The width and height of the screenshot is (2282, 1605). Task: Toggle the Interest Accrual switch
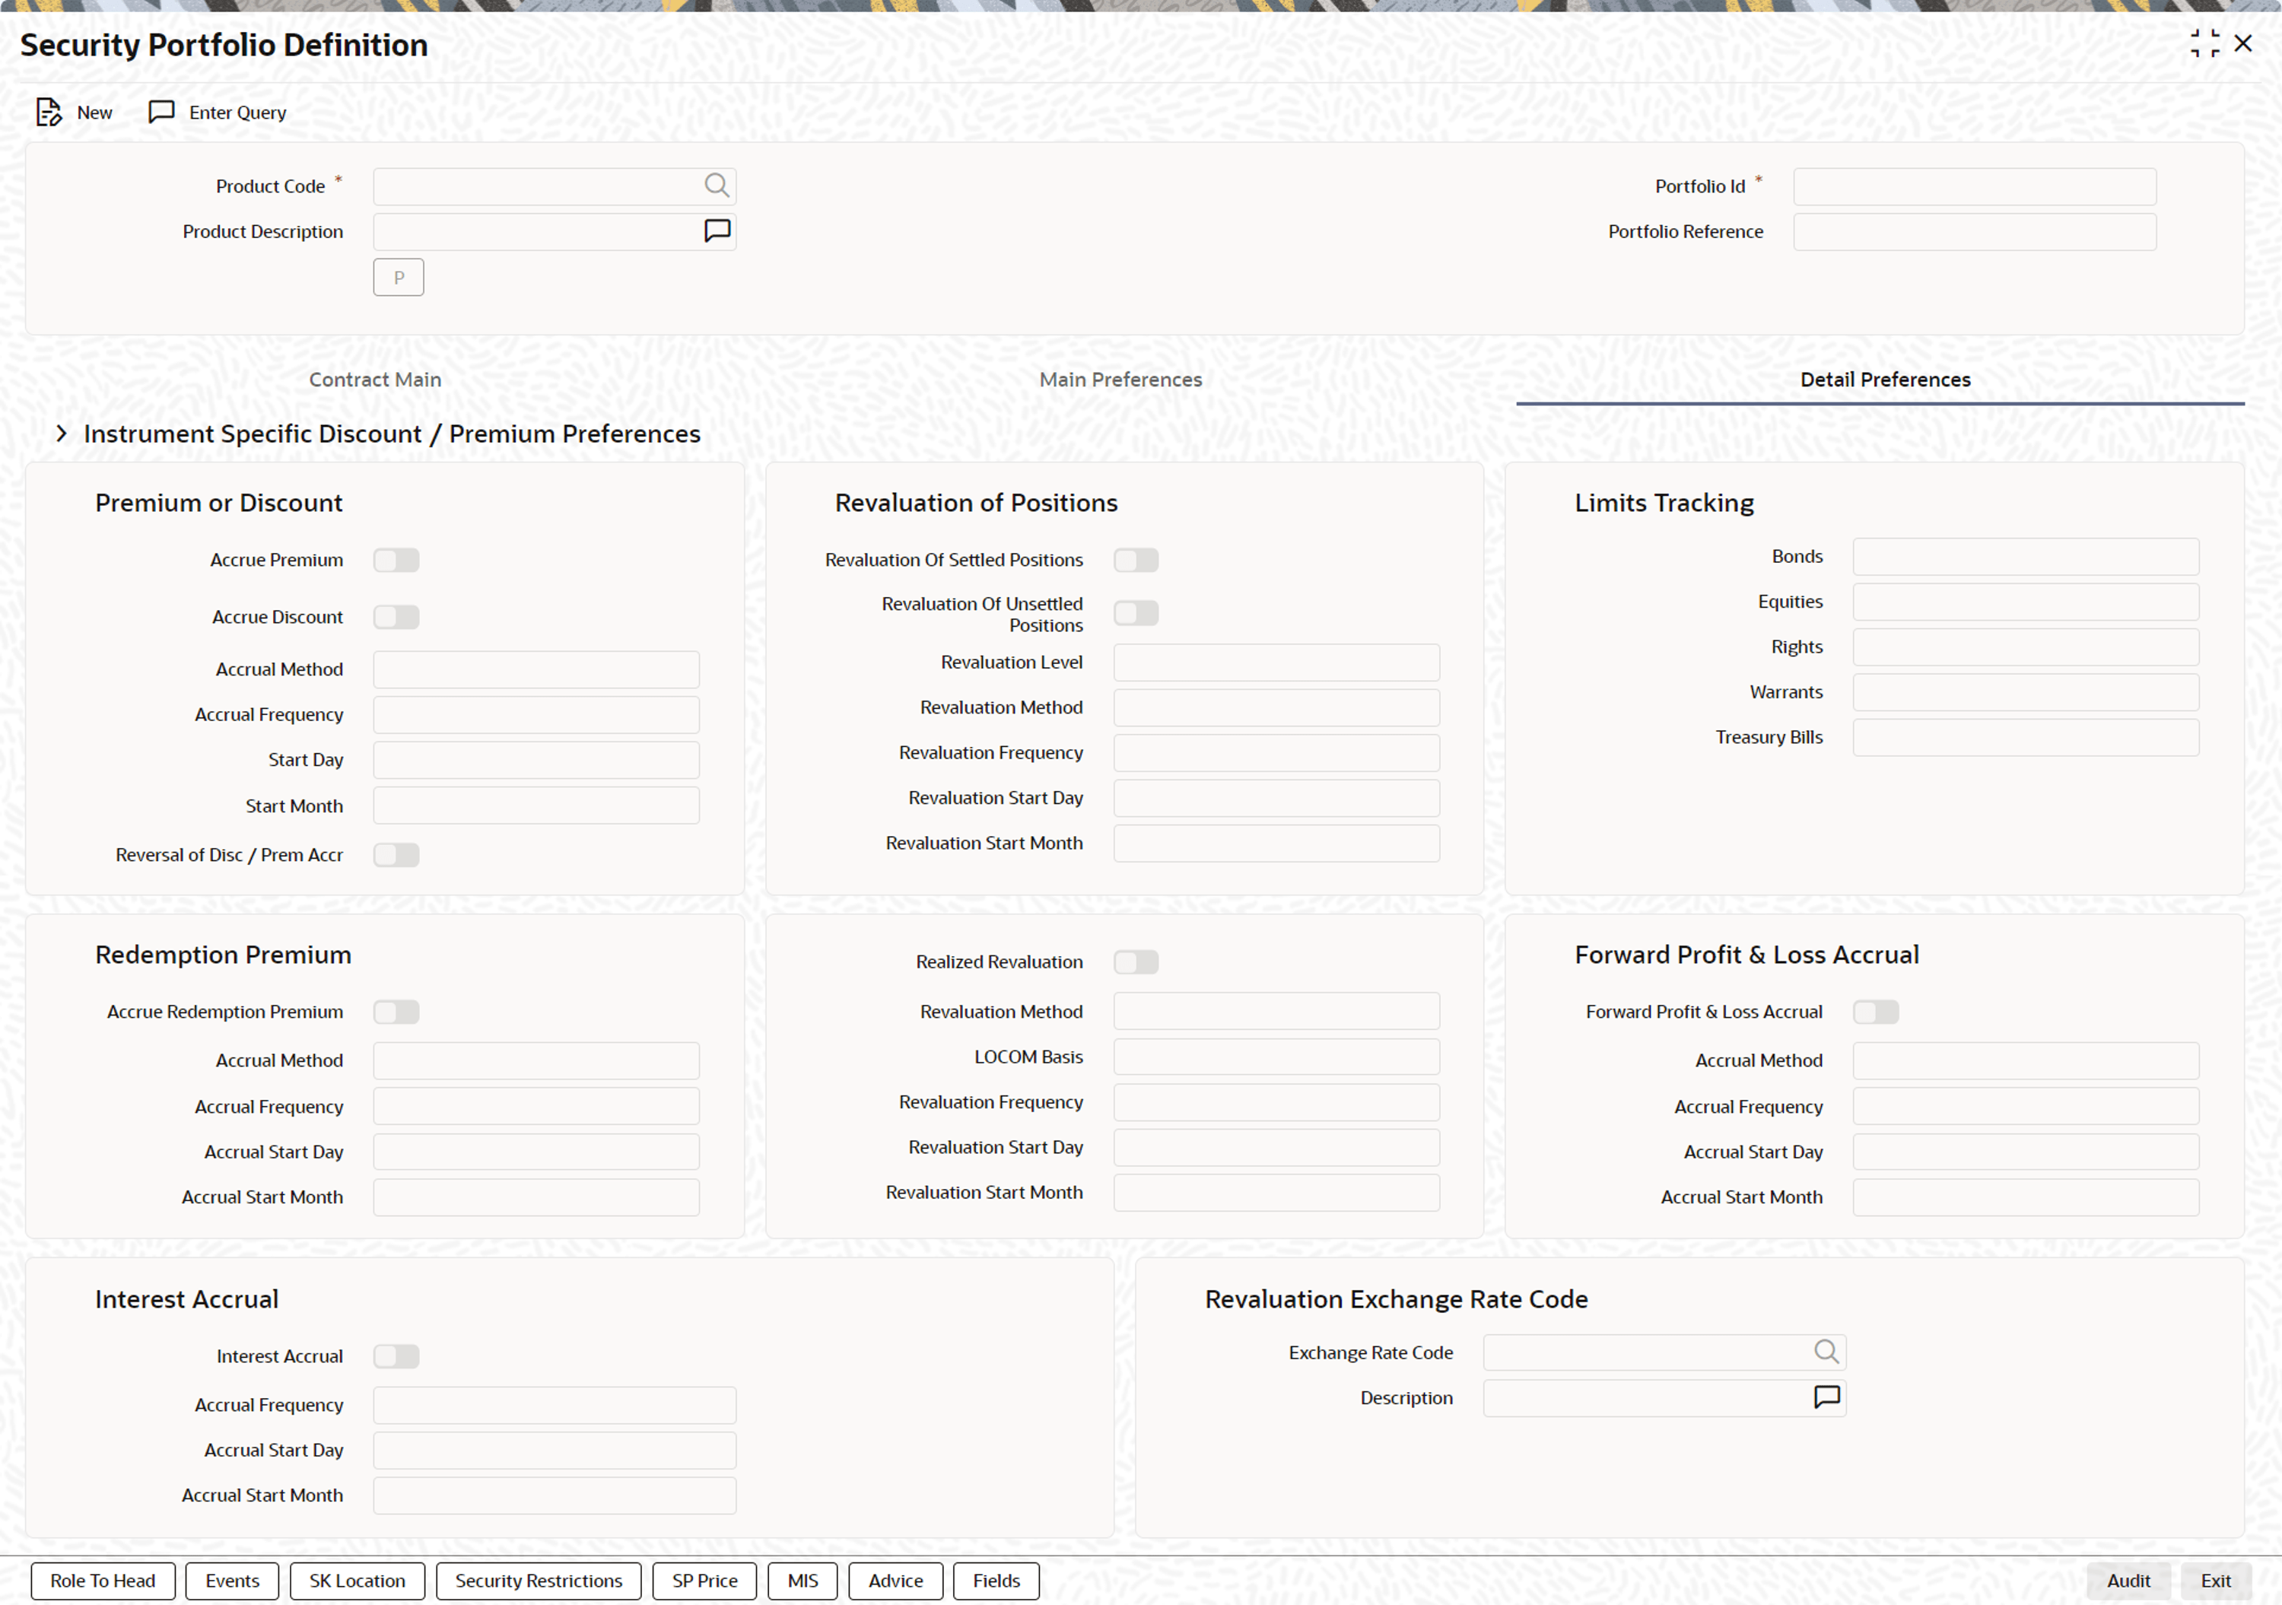(396, 1356)
